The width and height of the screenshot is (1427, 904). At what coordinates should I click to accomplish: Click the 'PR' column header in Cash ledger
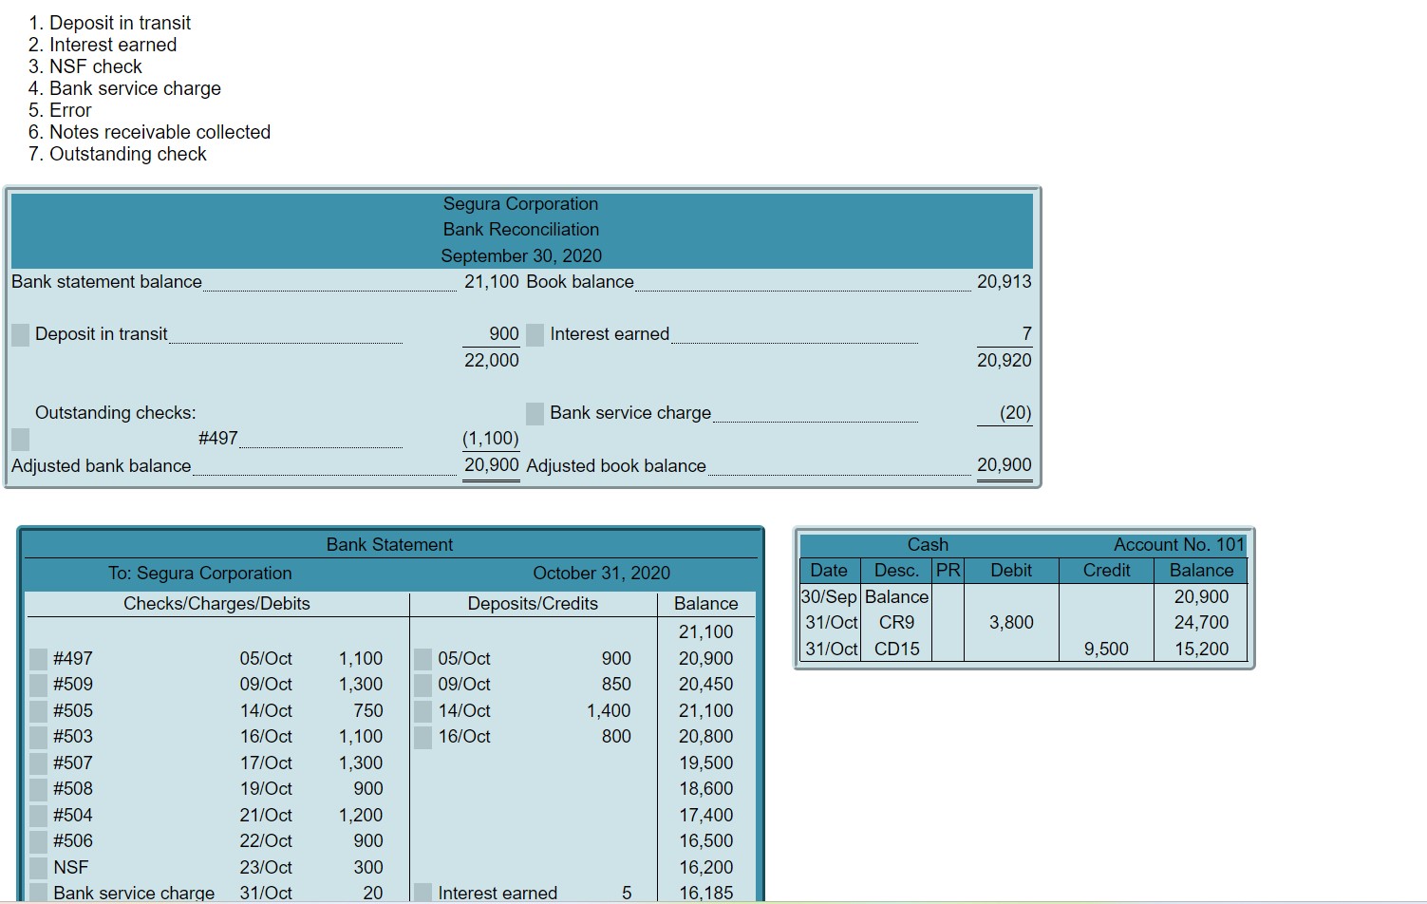pyautogui.click(x=948, y=571)
